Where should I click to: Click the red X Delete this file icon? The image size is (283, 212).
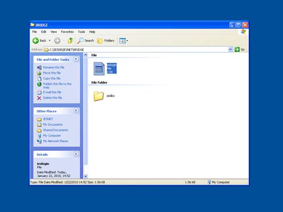[x=39, y=98]
